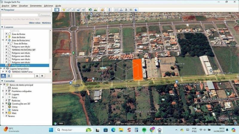Open the ruler measurement tool

click(x=109, y=10)
